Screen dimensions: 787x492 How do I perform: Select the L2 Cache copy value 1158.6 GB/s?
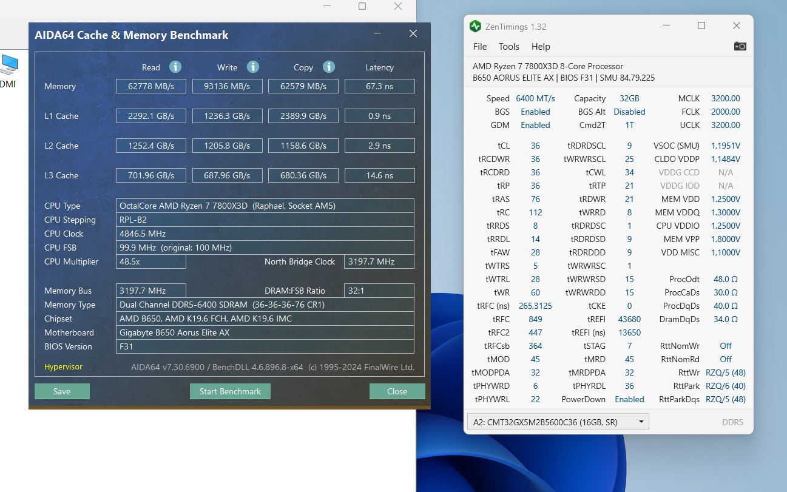303,146
